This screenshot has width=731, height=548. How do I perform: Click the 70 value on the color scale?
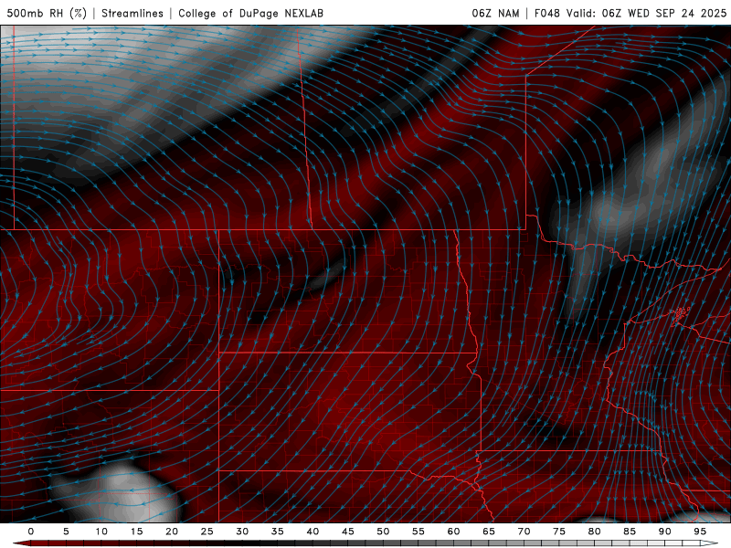tap(524, 532)
